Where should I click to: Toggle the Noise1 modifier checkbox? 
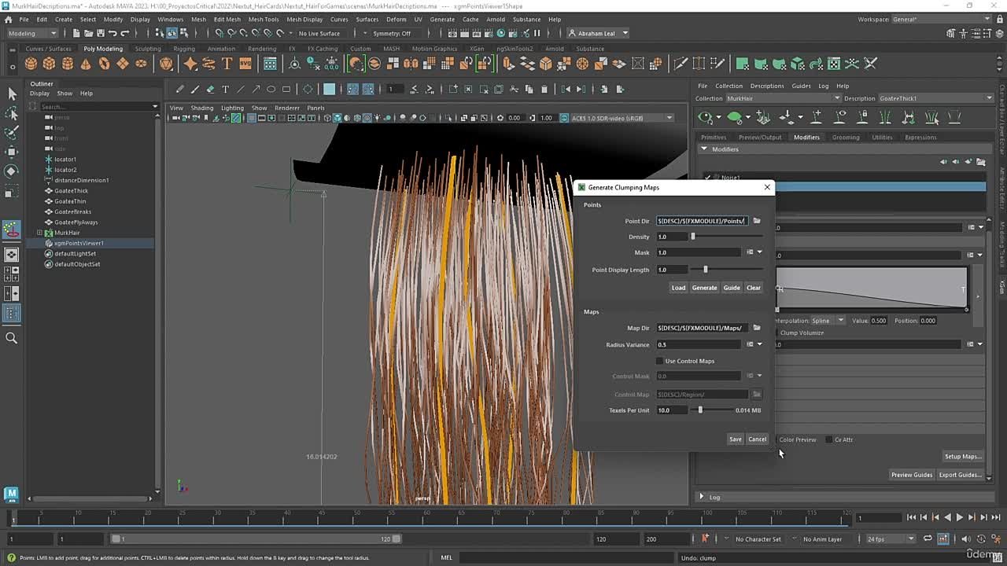(708, 178)
